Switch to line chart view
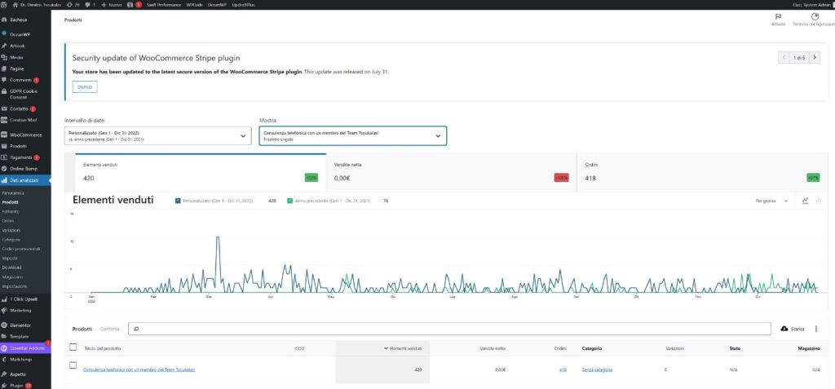Screen dimensions: 835x389 (805, 201)
